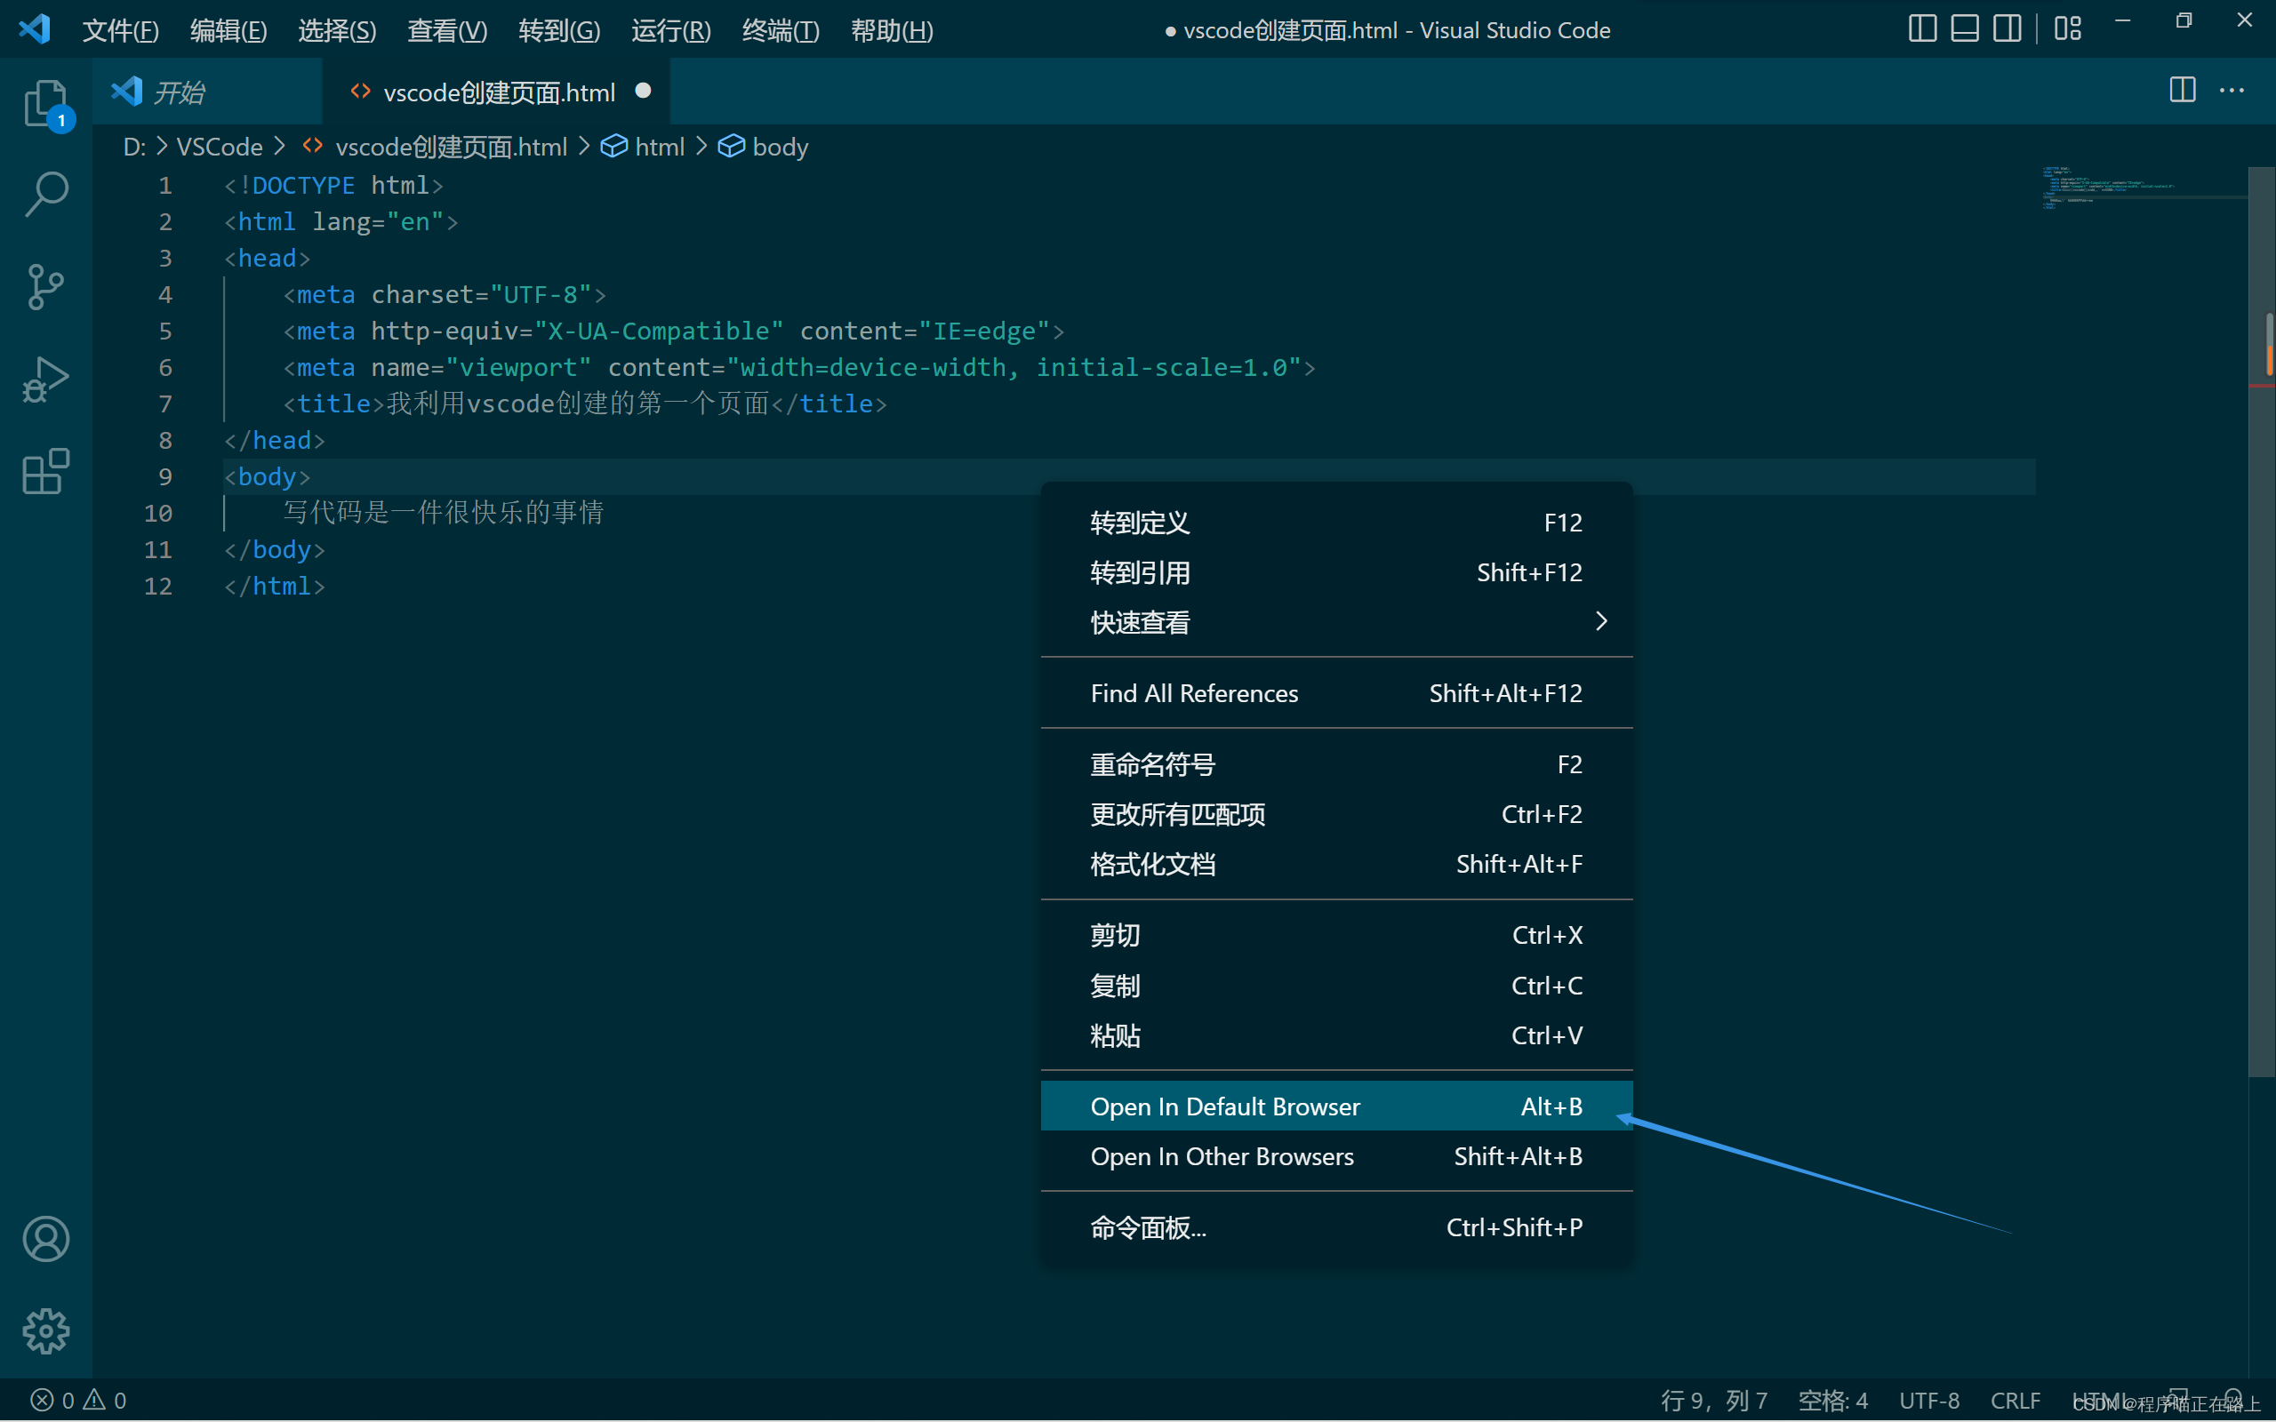Select 剪切 from context menu
Screen dimensions: 2276x1422
point(1336,936)
